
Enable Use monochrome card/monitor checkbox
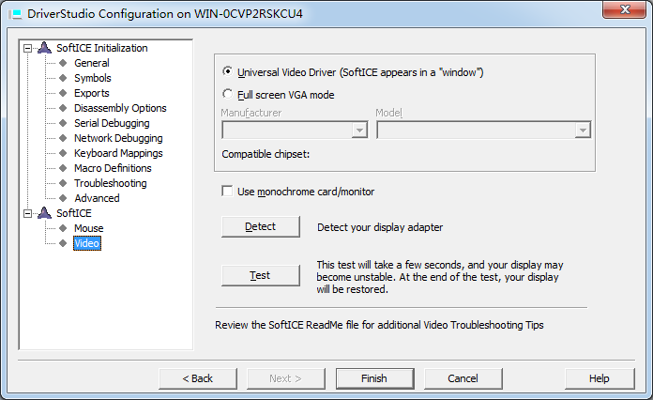[x=227, y=192]
